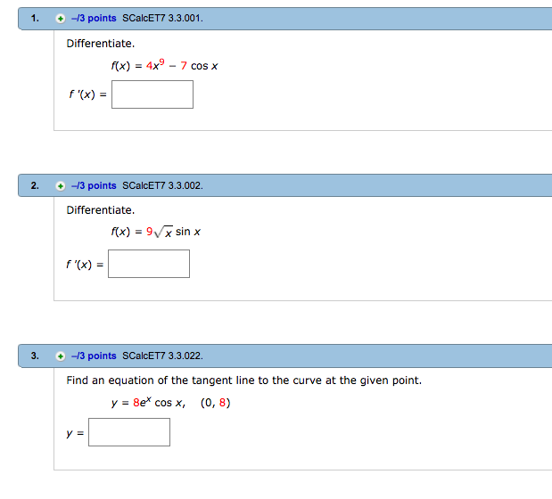
Task: Click the formula f(x) = 9√x sin x
Action: (x=156, y=233)
